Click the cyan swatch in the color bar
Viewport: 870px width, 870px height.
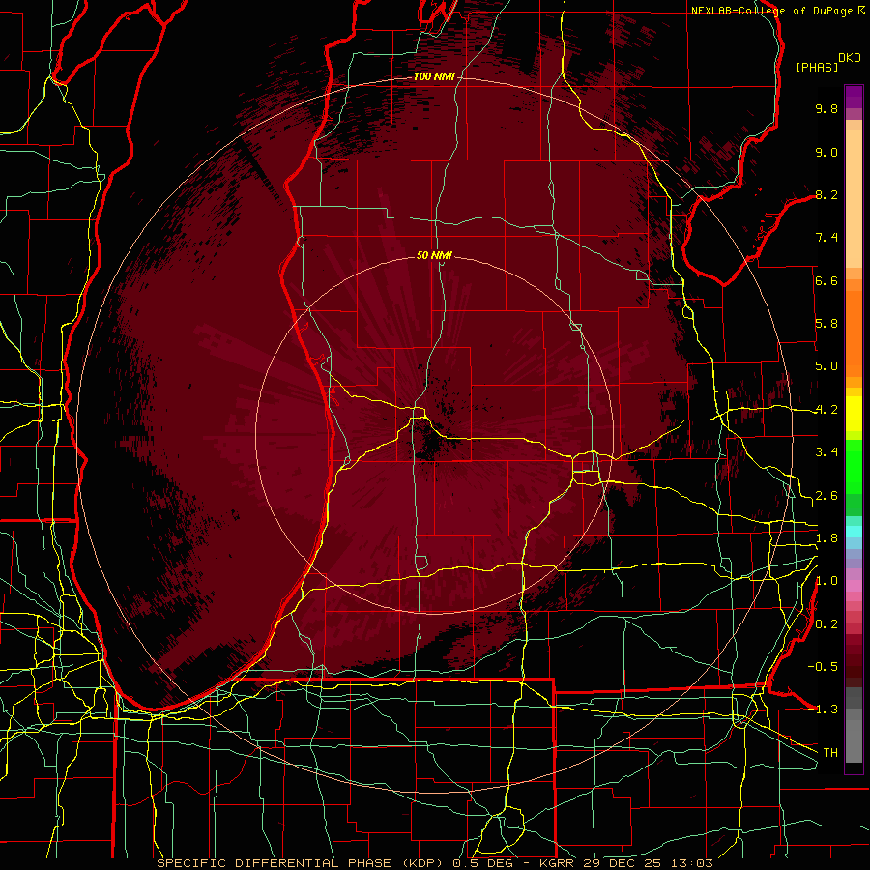854,532
